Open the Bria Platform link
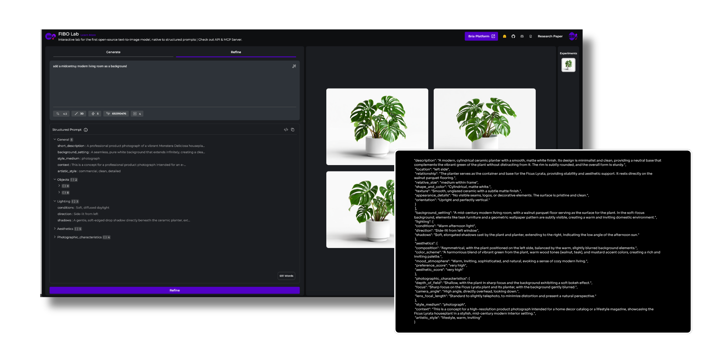This screenshot has width=728, height=359. 481,36
